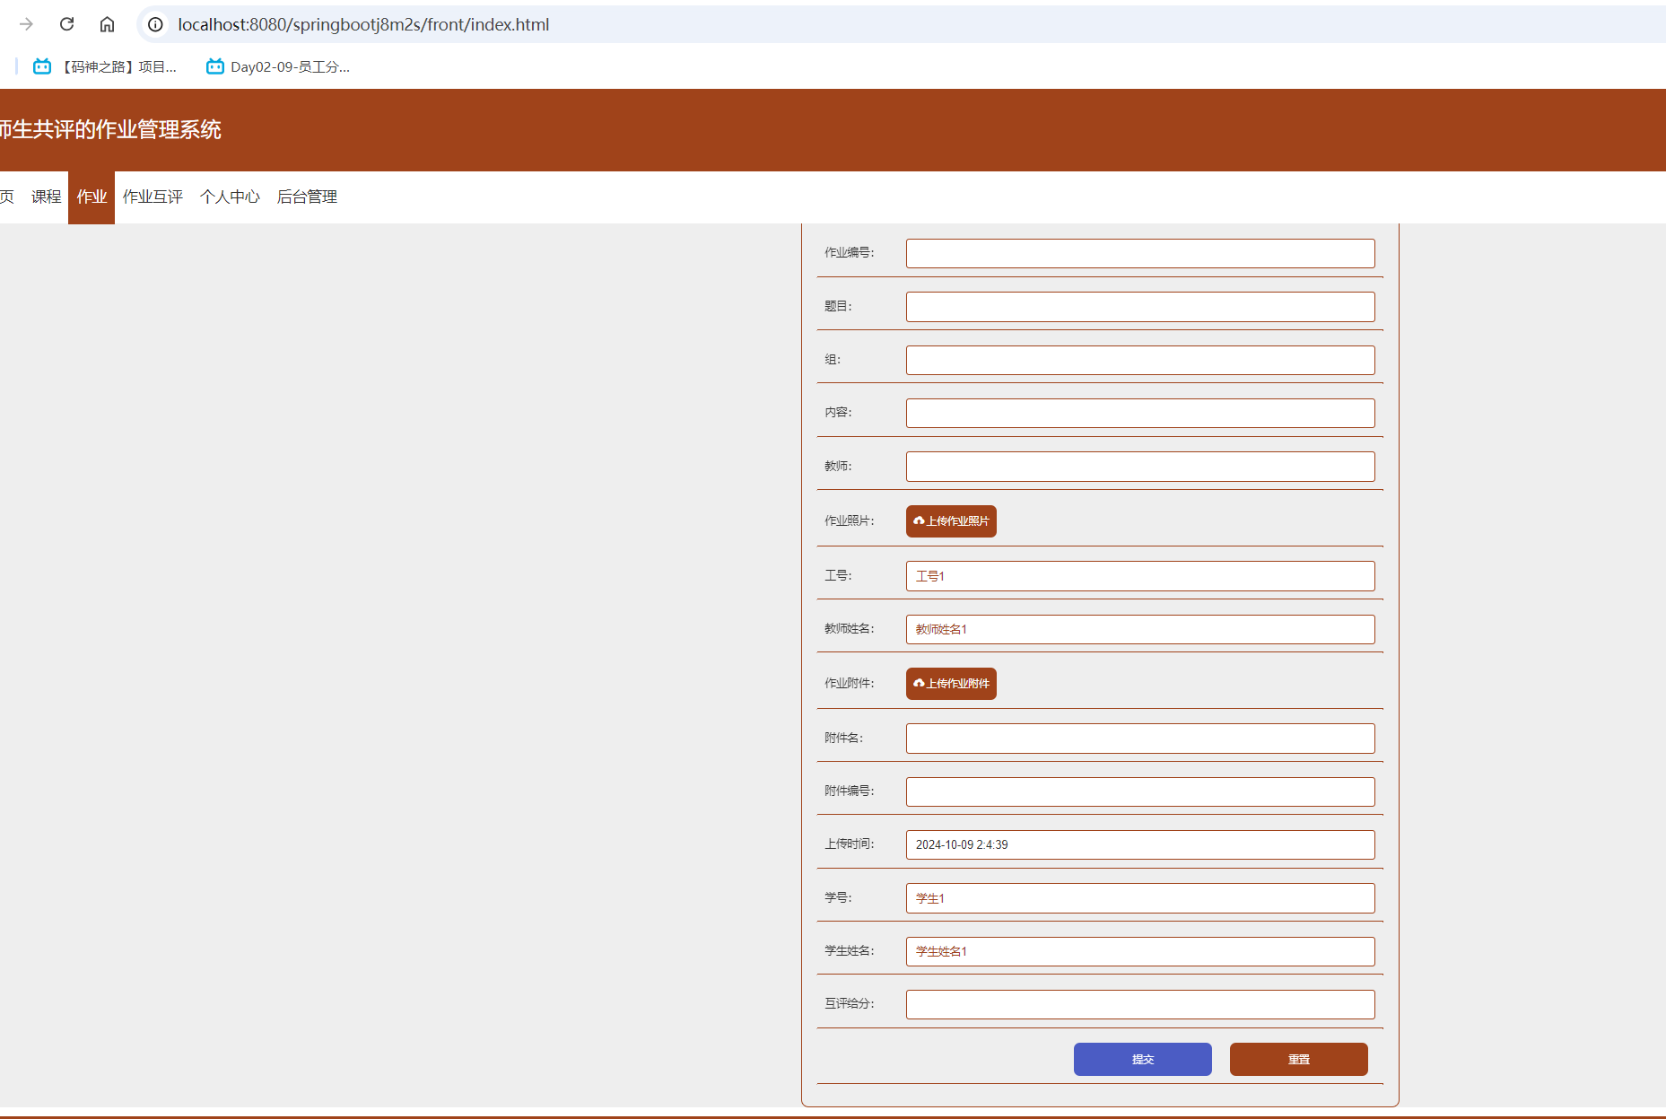Select the 上传时间 date field
Screen dimensions: 1666x1119
tap(1139, 844)
